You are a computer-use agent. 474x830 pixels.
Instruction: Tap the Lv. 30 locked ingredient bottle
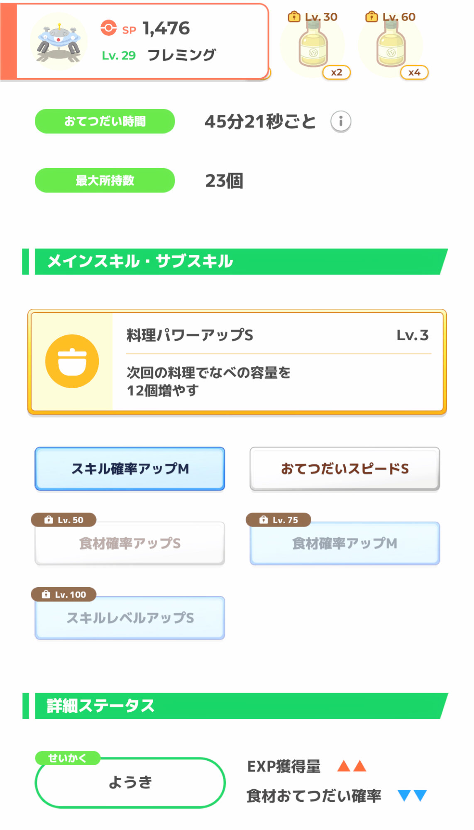313,45
